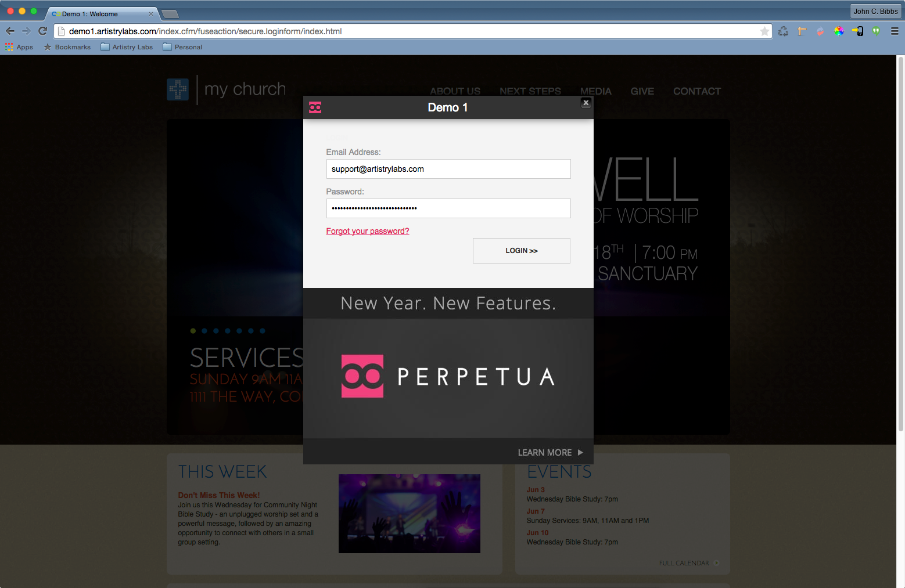Open the green Hangouts quote extension
Screen dimensions: 905x588
tap(876, 31)
